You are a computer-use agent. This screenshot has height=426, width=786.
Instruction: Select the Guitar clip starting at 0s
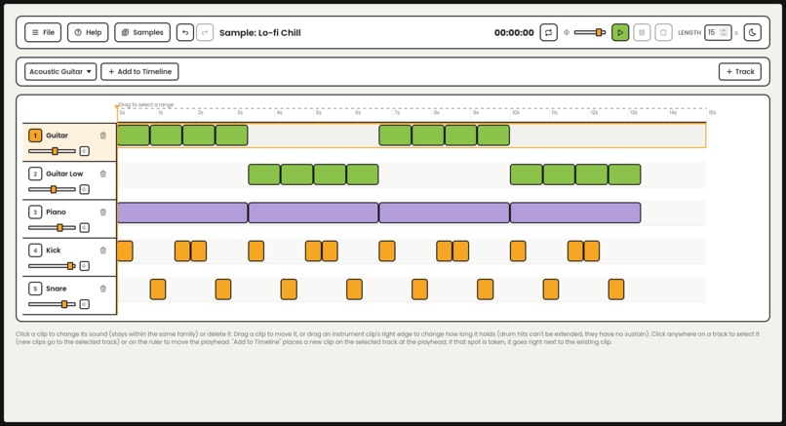(134, 136)
